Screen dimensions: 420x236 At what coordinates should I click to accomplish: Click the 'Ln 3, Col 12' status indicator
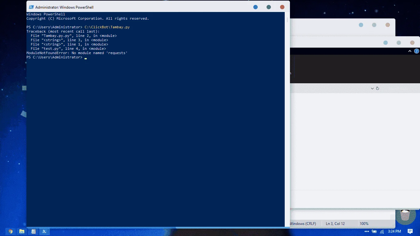335,224
